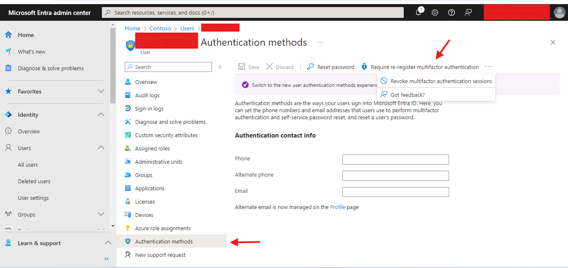Expand the Groups section
This screenshot has width=568, height=268.
tap(101, 214)
